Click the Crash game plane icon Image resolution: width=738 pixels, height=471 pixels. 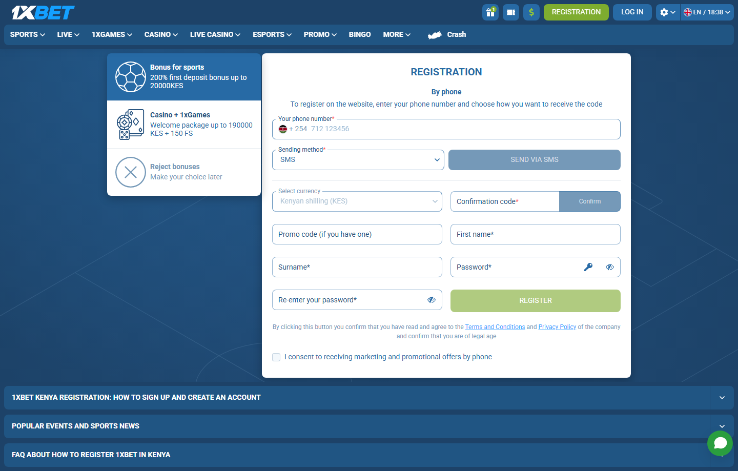click(x=435, y=35)
